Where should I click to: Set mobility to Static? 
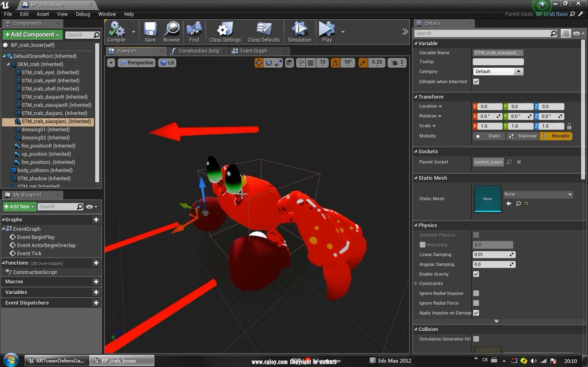point(489,136)
